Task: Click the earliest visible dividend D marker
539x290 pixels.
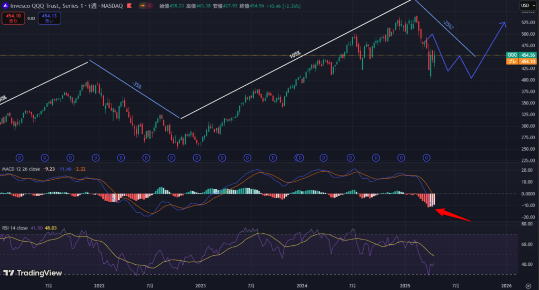Action: click(19, 158)
